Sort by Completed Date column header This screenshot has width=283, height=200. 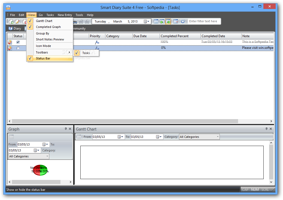pos(221,36)
